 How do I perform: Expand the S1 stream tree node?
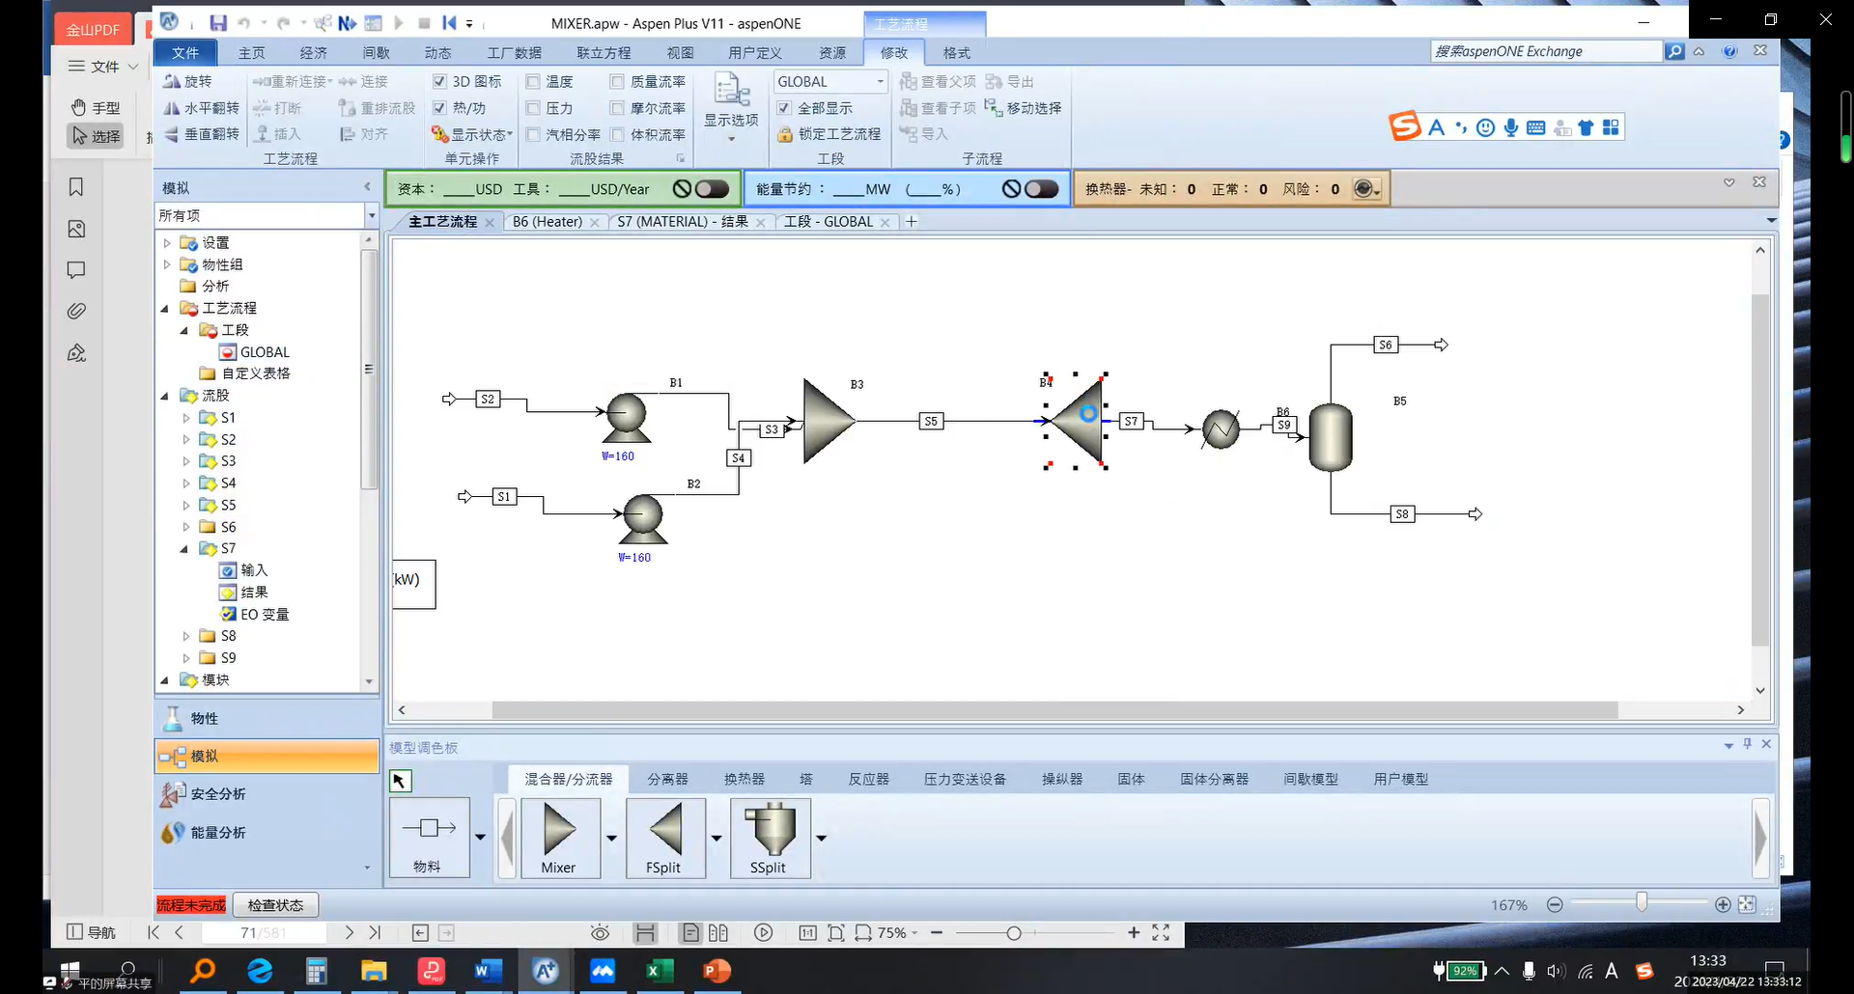click(x=186, y=418)
